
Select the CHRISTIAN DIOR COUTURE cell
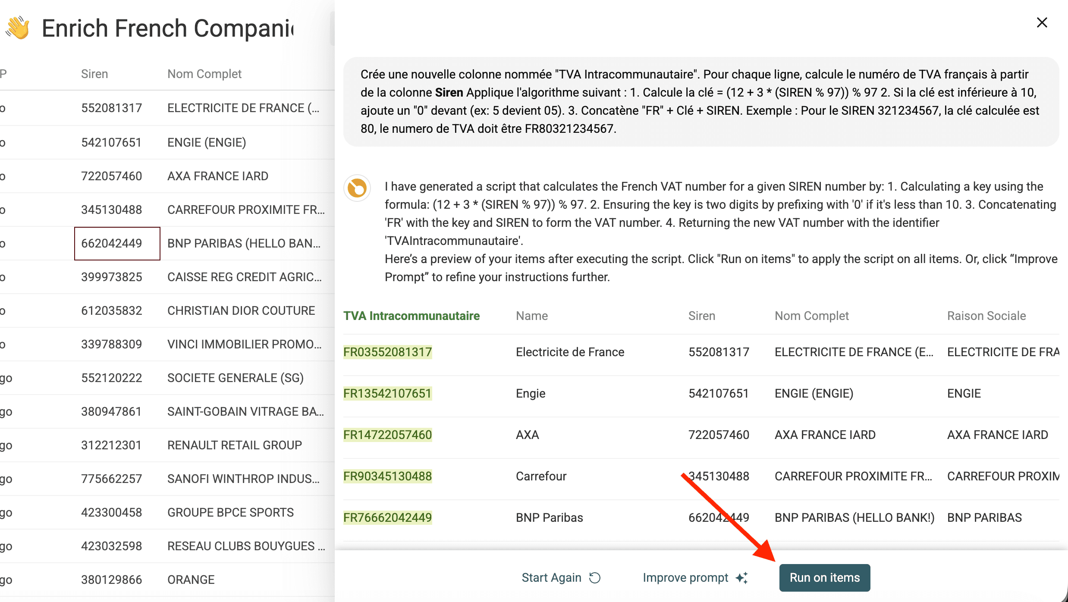[241, 310]
